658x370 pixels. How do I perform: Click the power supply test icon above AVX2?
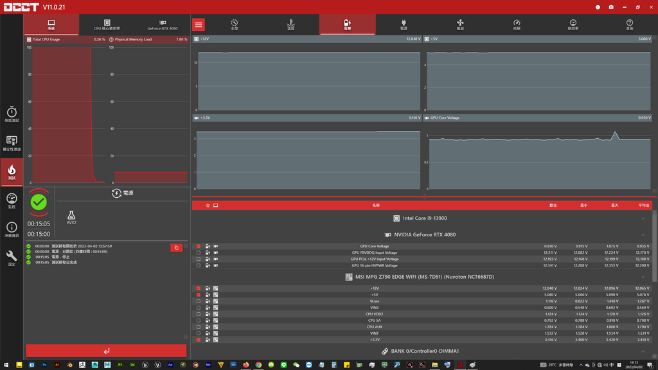117,193
